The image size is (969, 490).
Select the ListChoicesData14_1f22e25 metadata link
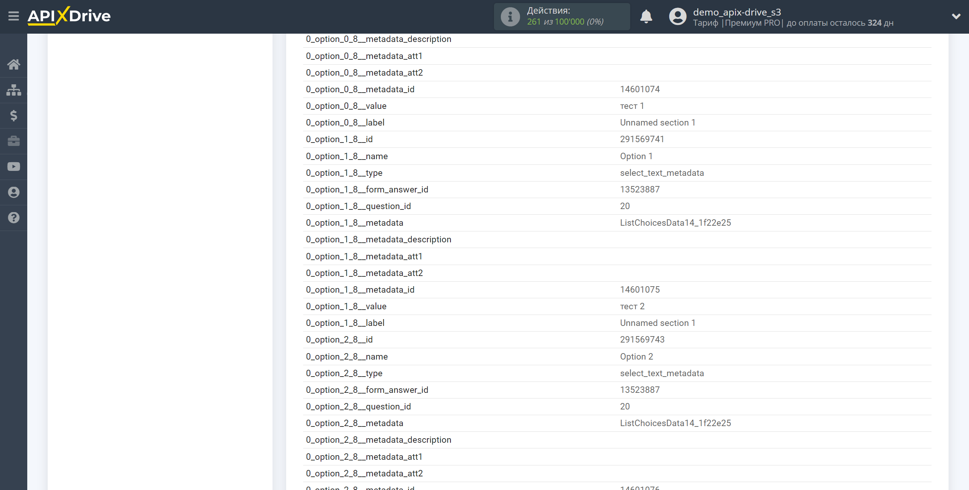pyautogui.click(x=675, y=222)
